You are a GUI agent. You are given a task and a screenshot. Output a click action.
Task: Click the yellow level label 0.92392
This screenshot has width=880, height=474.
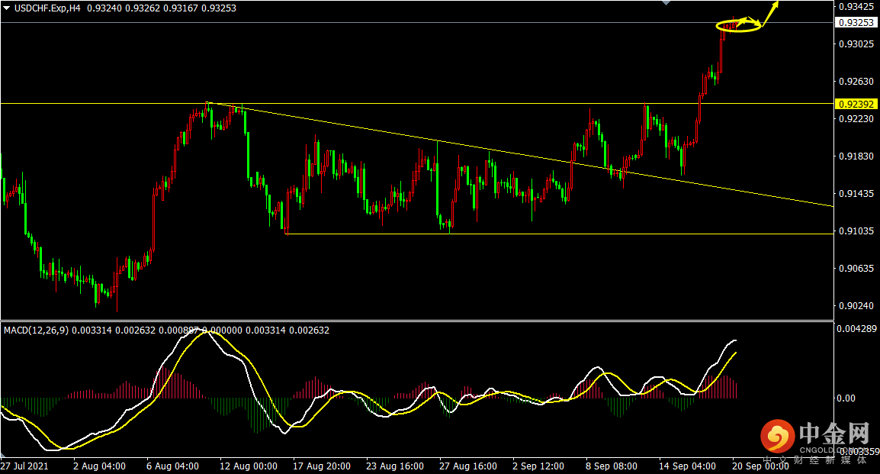[856, 104]
